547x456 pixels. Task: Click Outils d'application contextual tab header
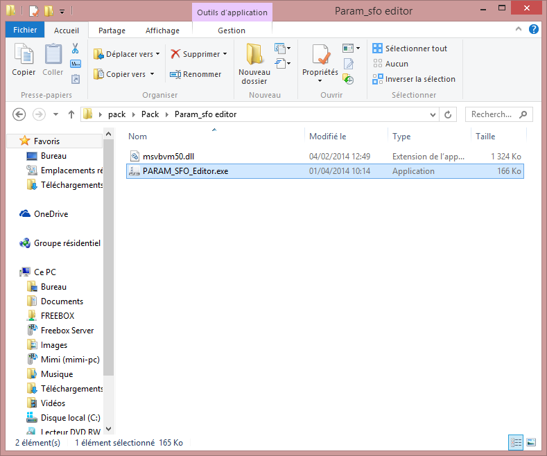(x=232, y=12)
